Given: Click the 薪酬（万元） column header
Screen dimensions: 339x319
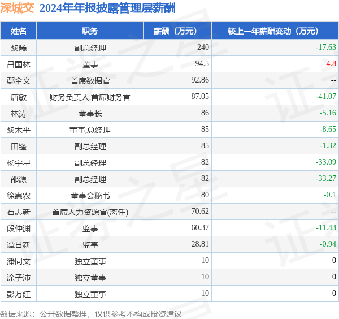Looking at the screenshot, I should coord(177,31).
